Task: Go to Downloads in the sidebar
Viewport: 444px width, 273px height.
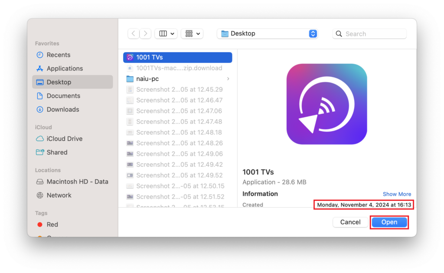Action: [62, 109]
